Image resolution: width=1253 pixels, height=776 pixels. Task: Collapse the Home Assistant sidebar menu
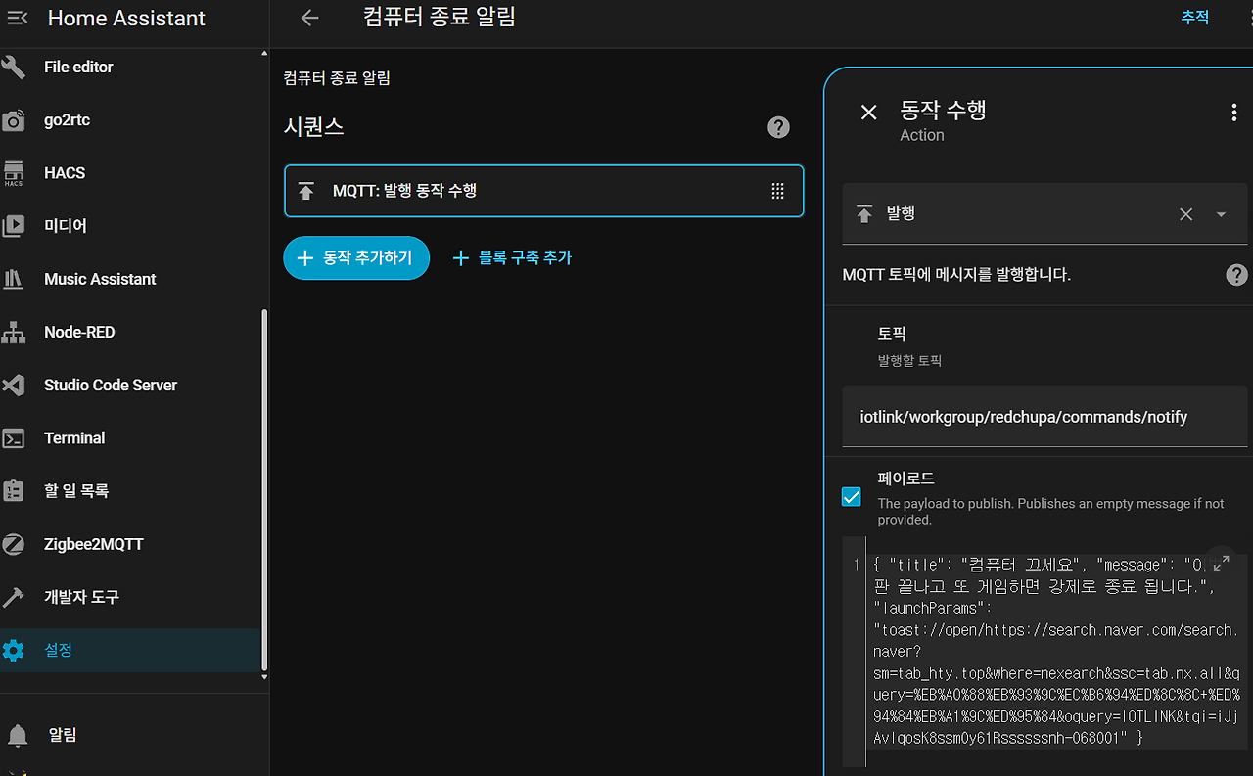click(18, 18)
